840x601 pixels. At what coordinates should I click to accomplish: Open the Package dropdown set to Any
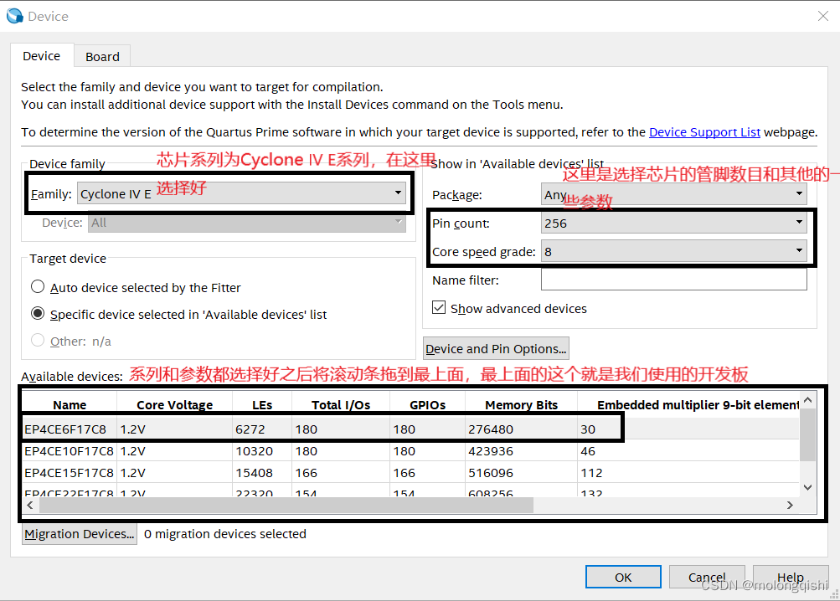[674, 194]
